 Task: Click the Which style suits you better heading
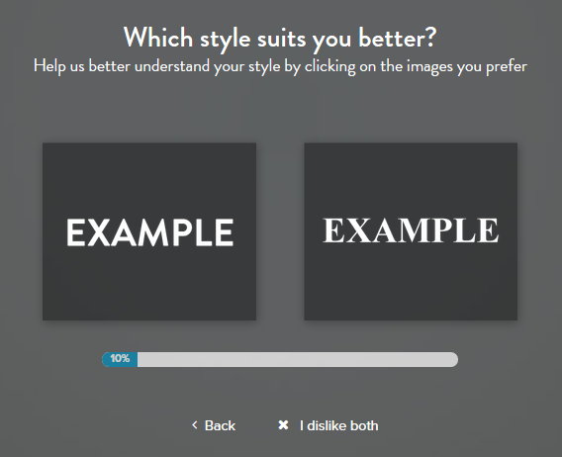(x=280, y=38)
